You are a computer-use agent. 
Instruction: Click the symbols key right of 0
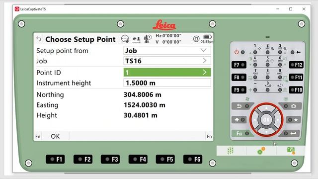point(280,89)
